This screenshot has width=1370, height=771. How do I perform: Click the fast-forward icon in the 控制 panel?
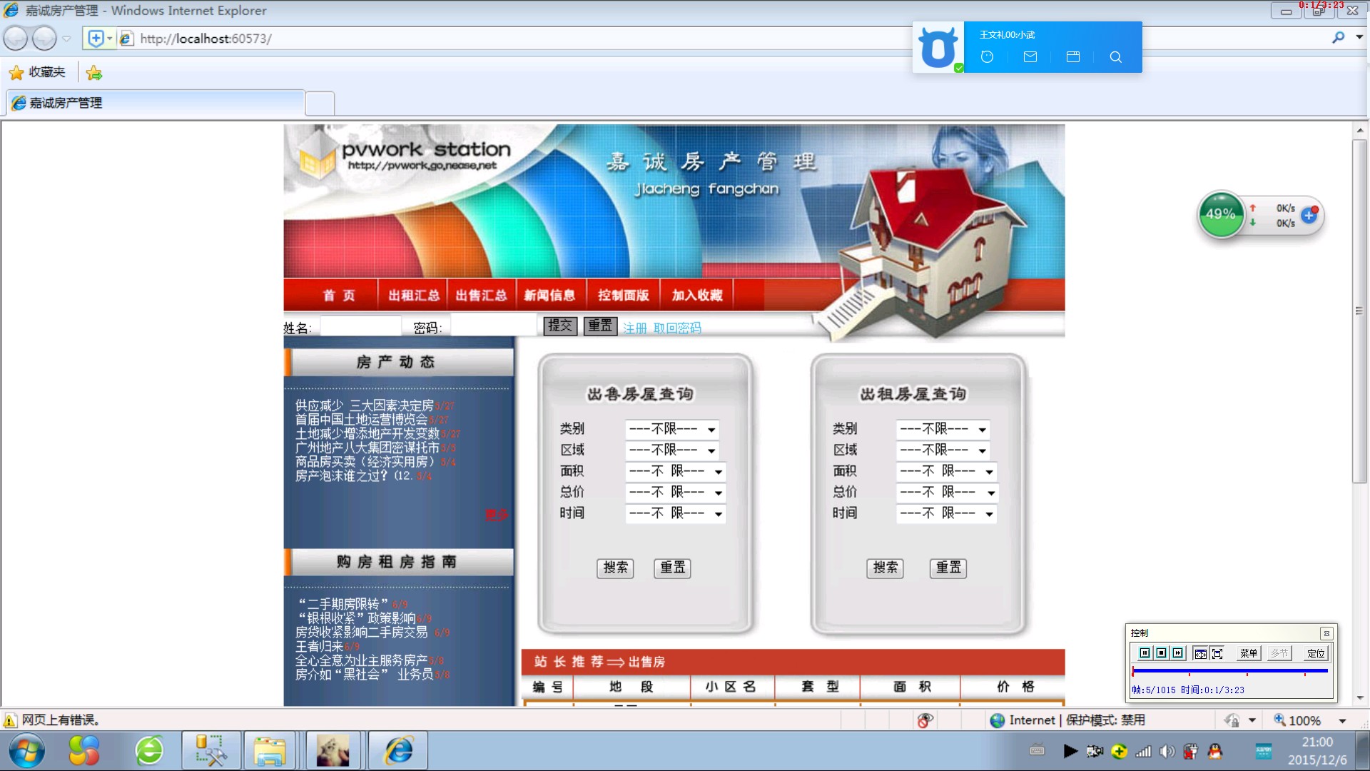coord(1177,653)
